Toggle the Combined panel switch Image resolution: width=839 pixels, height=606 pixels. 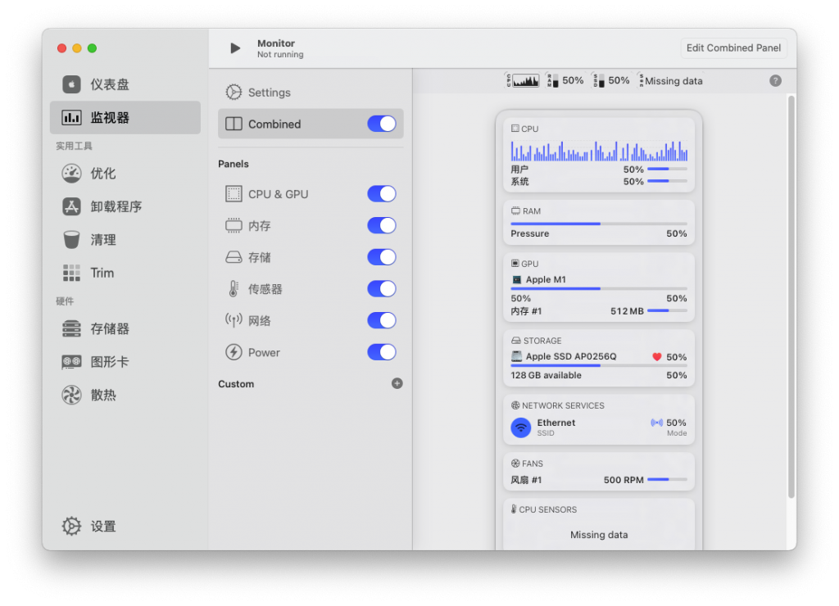click(x=382, y=124)
